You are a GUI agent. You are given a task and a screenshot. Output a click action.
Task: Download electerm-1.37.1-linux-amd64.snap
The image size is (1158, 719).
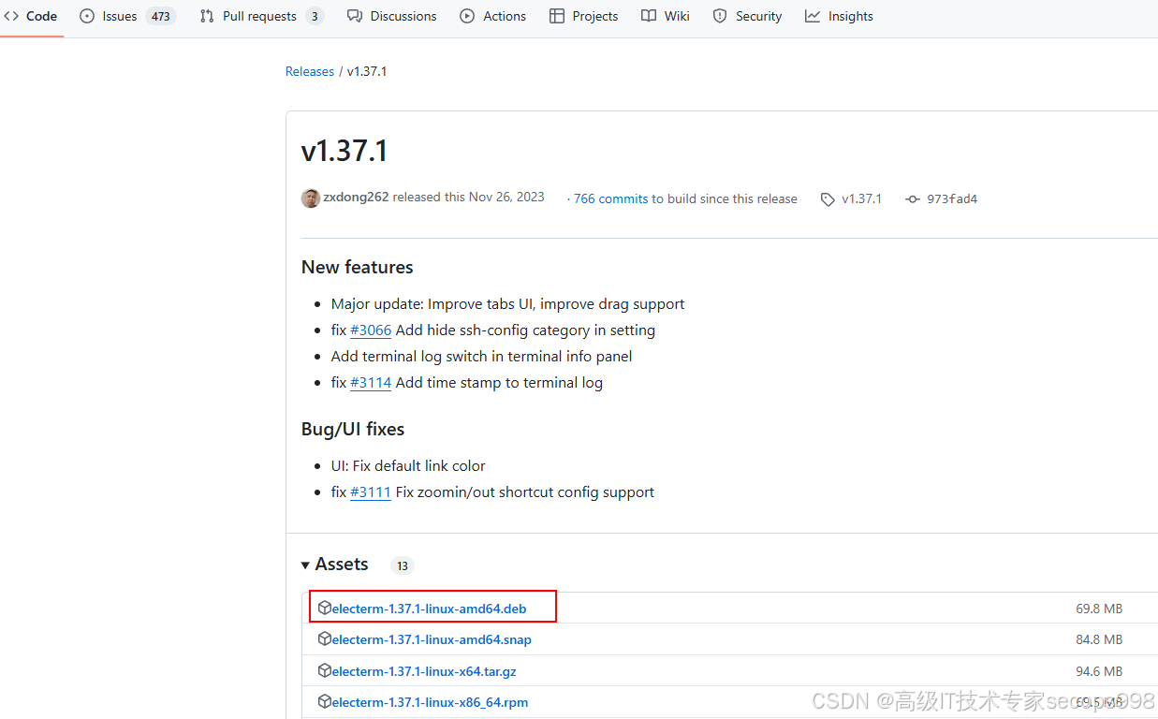click(432, 639)
